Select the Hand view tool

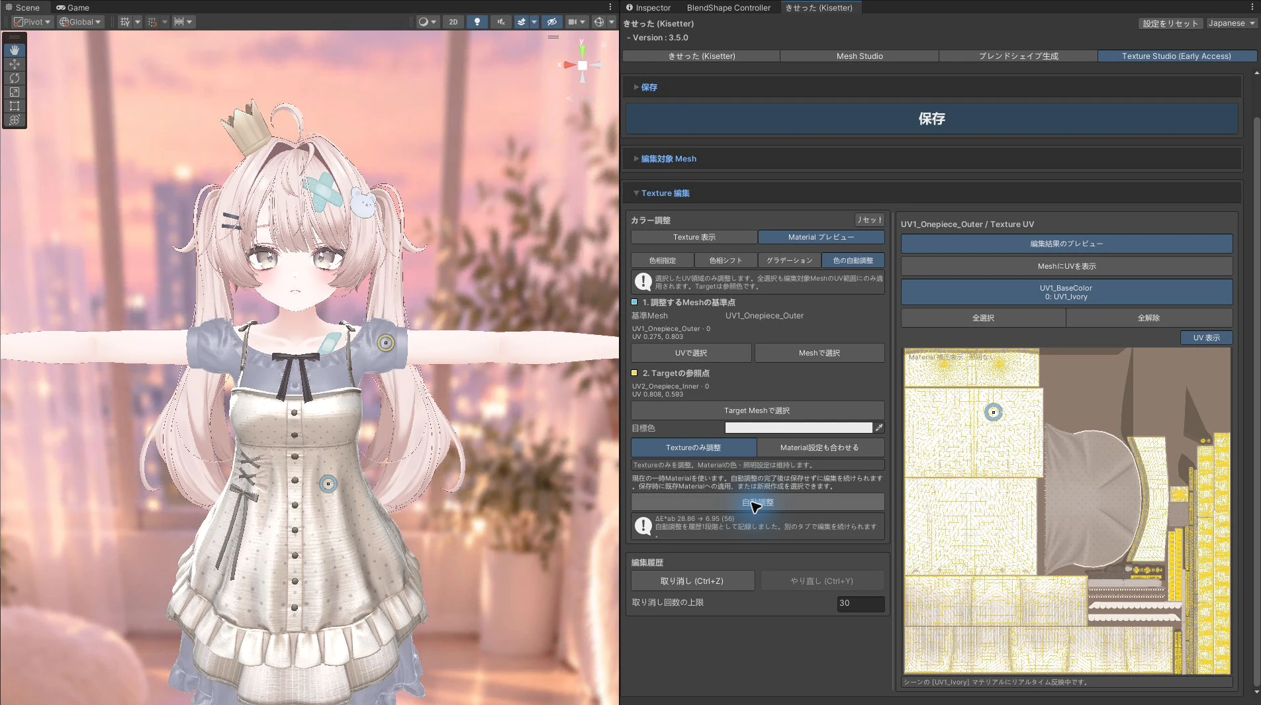coord(15,50)
